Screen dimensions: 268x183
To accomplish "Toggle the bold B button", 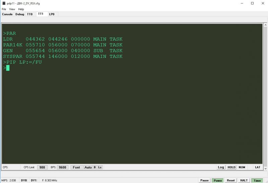I will [x=95, y=167].
